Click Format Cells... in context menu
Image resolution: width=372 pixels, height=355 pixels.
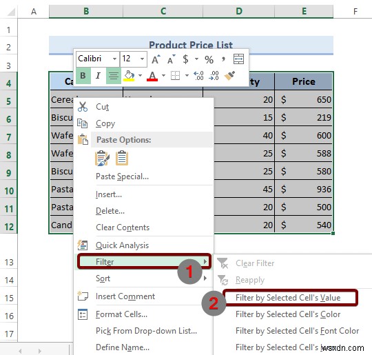click(122, 314)
